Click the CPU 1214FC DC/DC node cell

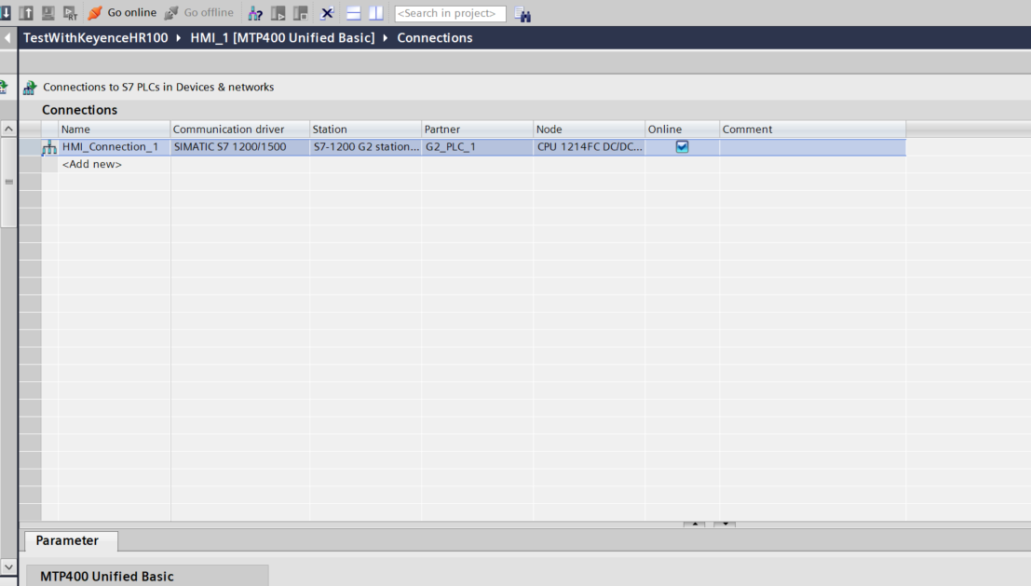pos(589,146)
